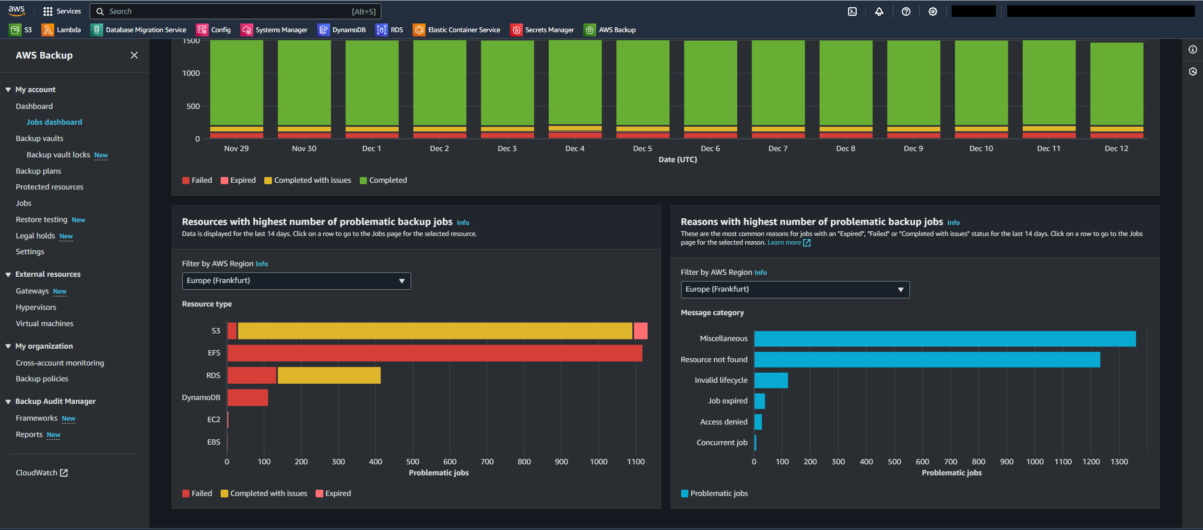1203x530 pixels.
Task: Click the Services grid menu icon
Action: click(x=48, y=12)
